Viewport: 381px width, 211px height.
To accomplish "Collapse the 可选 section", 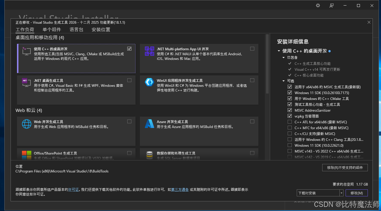I will 284,81.
